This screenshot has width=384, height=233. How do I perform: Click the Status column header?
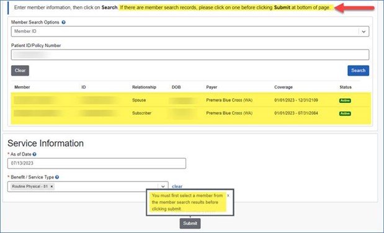pos(346,87)
